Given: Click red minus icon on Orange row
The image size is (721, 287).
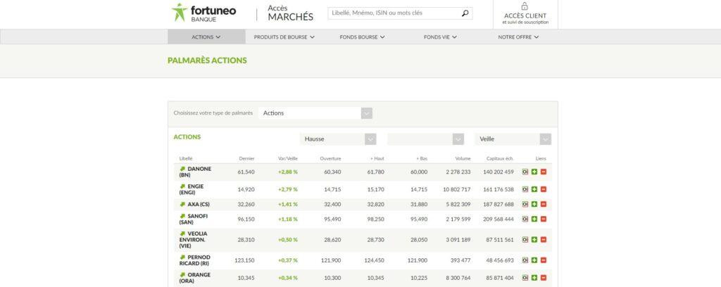Looking at the screenshot, I should point(544,278).
